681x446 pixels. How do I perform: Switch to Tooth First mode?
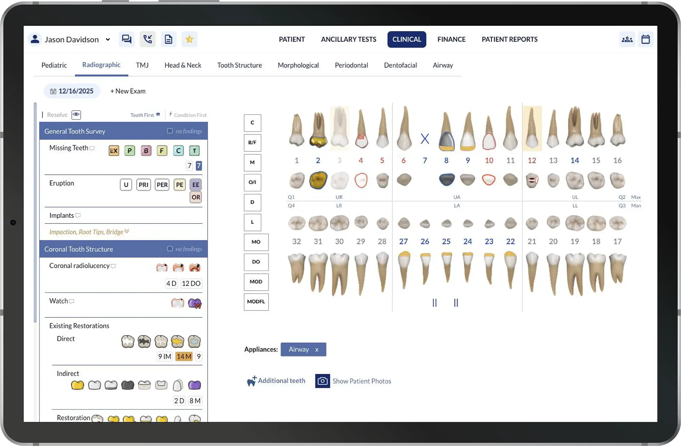[145, 115]
